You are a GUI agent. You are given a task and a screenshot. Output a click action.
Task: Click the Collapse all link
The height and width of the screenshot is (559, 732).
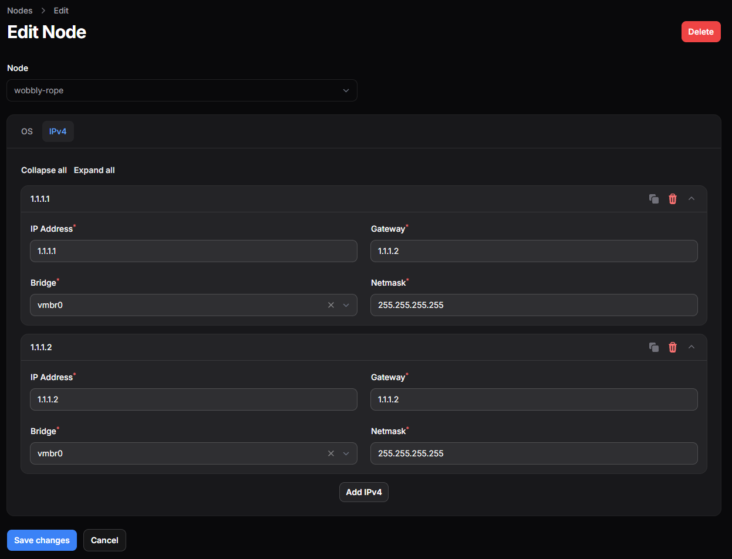pos(44,170)
